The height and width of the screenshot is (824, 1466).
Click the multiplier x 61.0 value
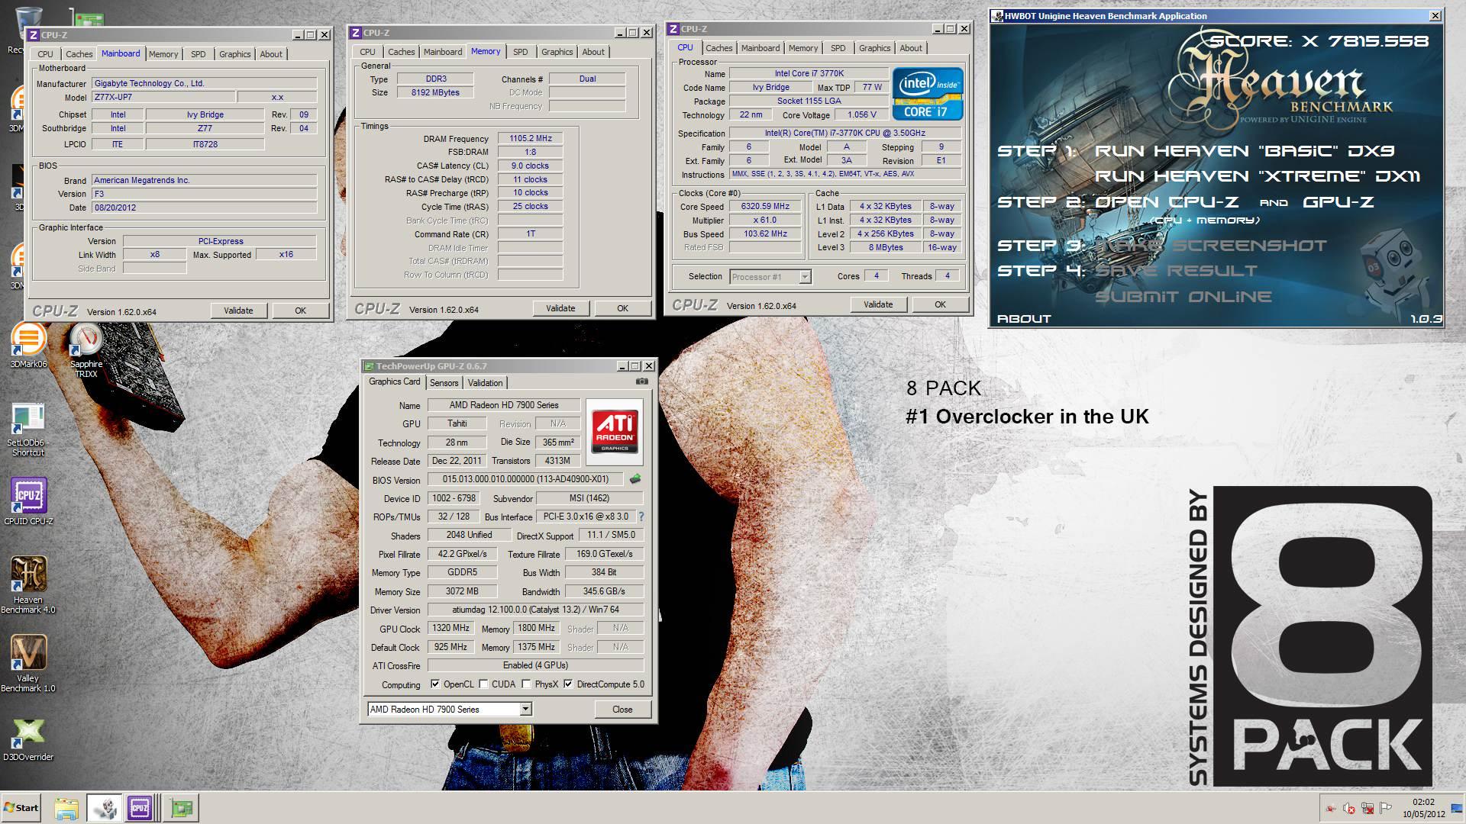point(765,220)
